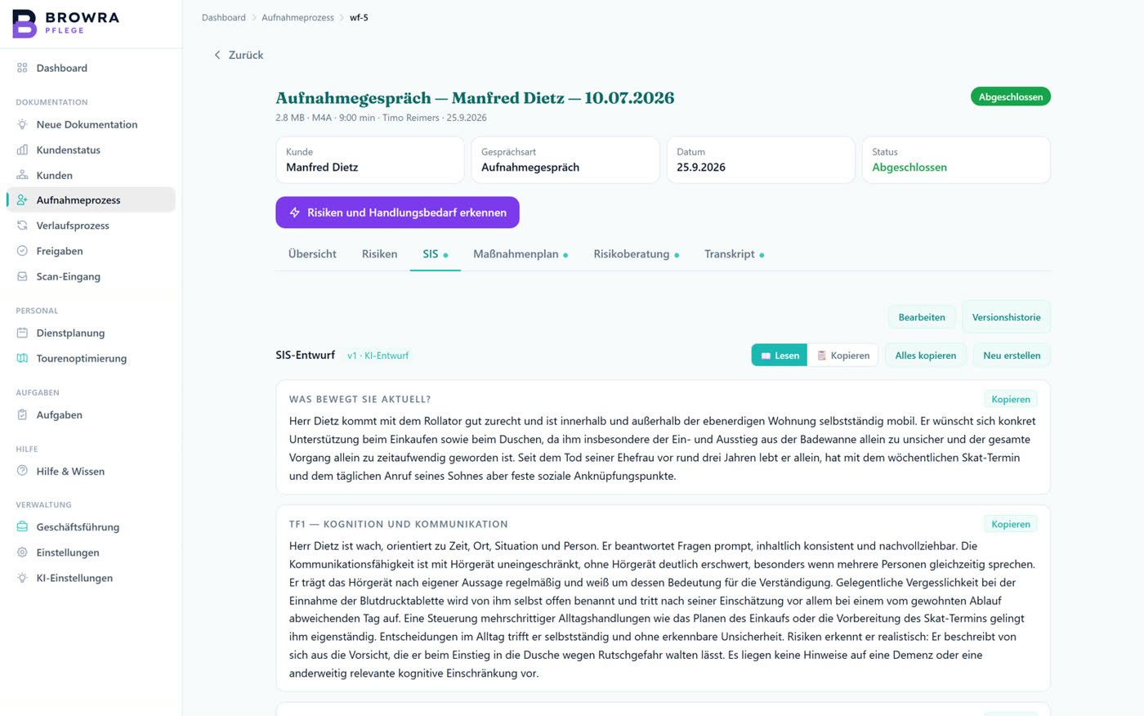
Task: Open the Maßnahmenplan tab
Action: (521, 254)
